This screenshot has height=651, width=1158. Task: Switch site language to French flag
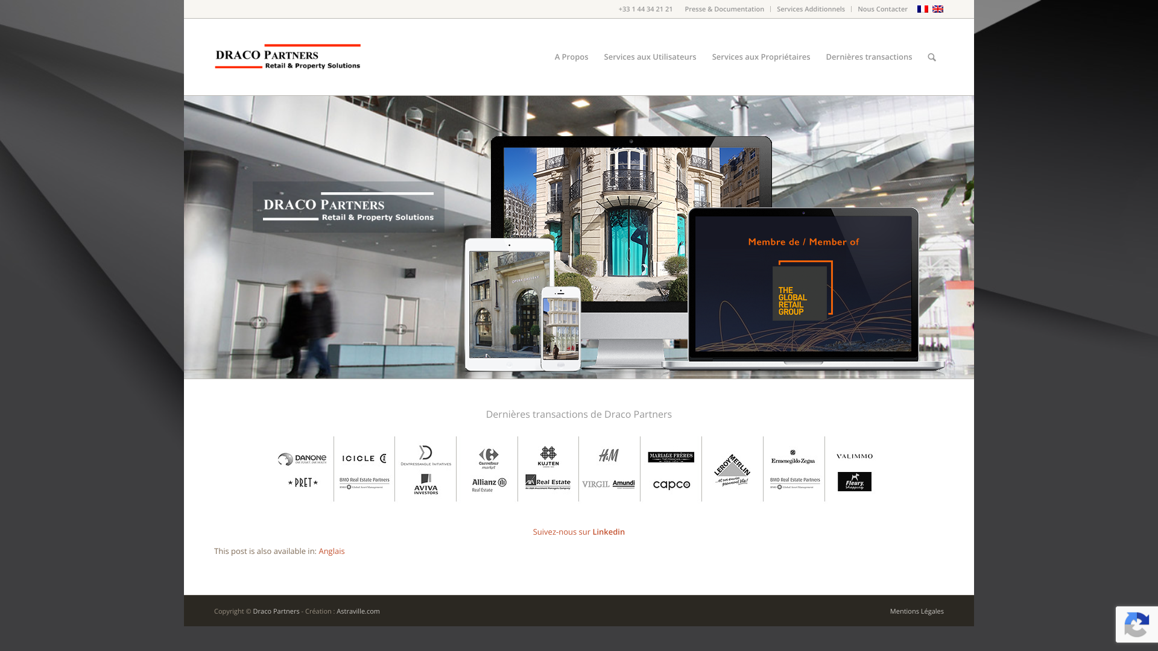pyautogui.click(x=922, y=9)
